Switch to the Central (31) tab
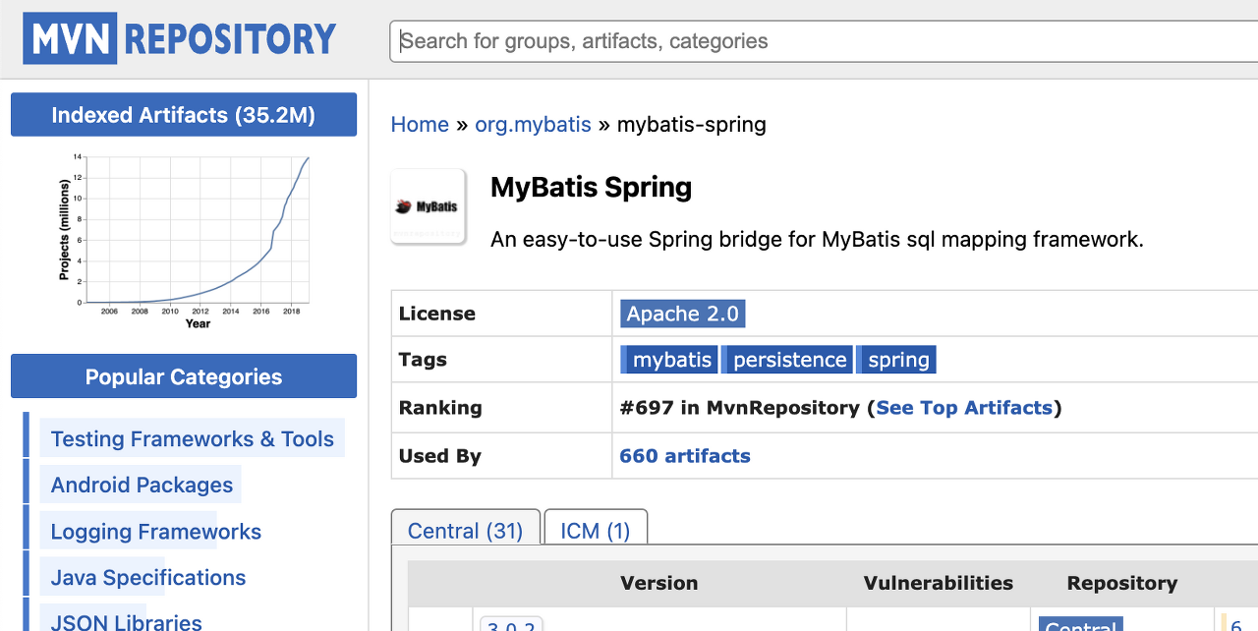Screen dimensions: 1258x631 [466, 531]
